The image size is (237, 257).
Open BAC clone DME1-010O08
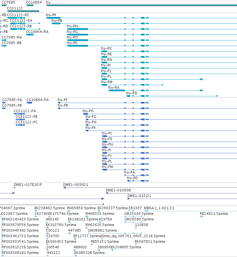118,190
